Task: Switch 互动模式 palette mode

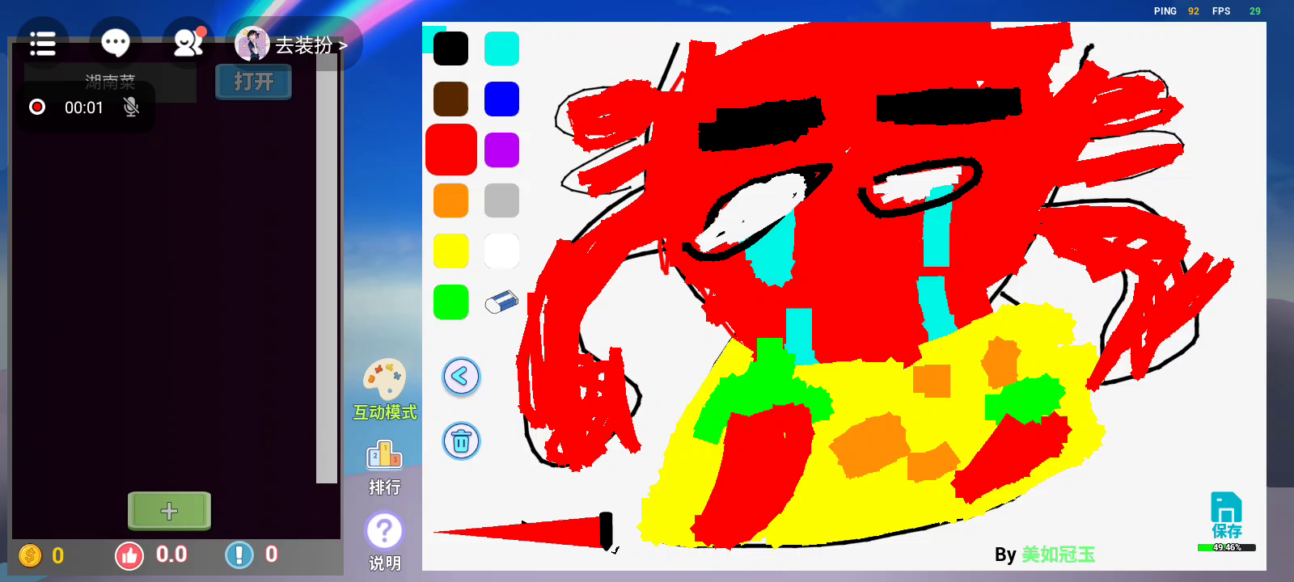Action: [384, 380]
